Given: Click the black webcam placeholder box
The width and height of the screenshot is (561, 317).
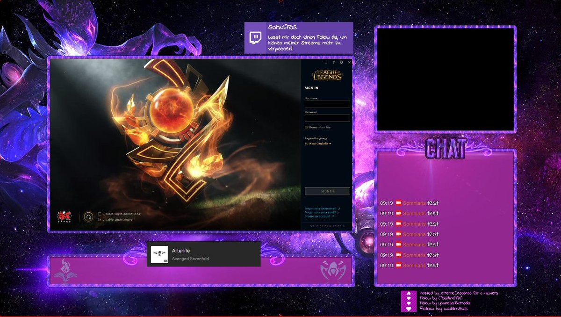Looking at the screenshot, I should pos(445,79).
